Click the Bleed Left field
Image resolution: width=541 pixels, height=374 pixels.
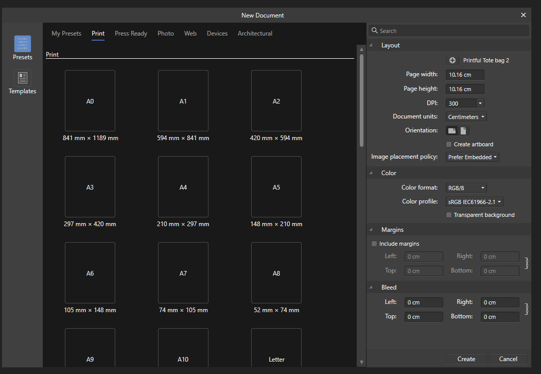click(x=424, y=302)
